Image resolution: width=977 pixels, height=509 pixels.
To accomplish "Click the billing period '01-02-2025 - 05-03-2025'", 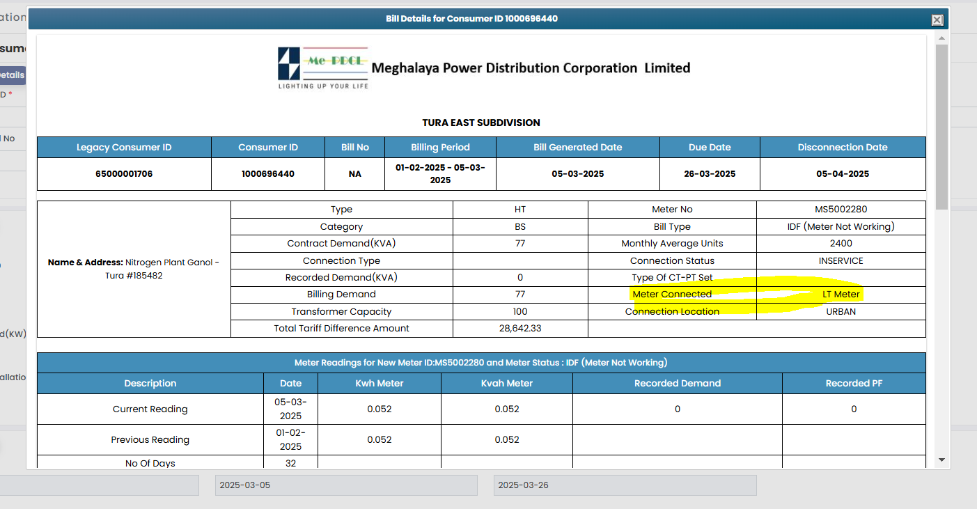I will coord(440,174).
